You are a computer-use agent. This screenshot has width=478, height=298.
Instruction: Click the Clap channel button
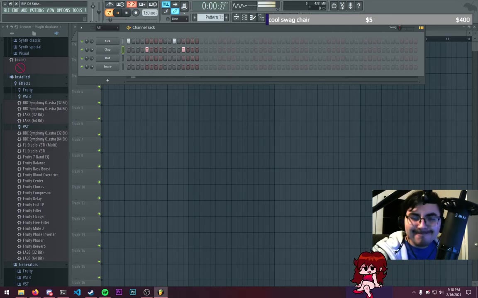[107, 50]
